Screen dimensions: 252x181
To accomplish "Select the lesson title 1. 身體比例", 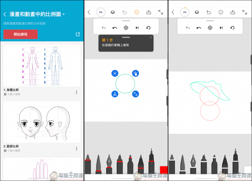I will click(11, 90).
